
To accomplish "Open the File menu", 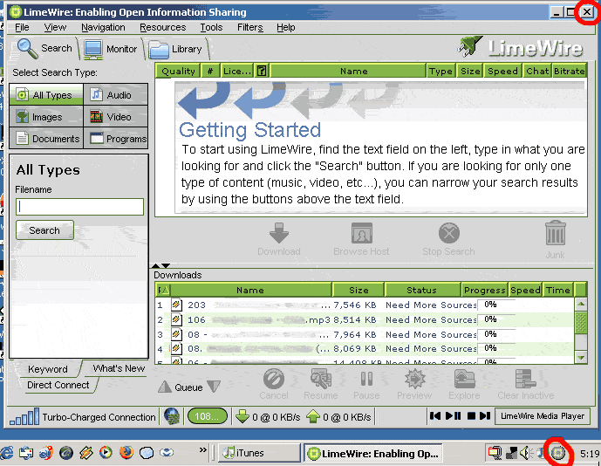I will point(22,28).
